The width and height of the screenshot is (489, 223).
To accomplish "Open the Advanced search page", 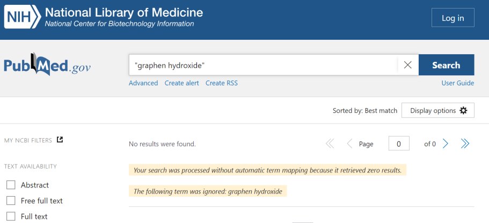I will [143, 83].
